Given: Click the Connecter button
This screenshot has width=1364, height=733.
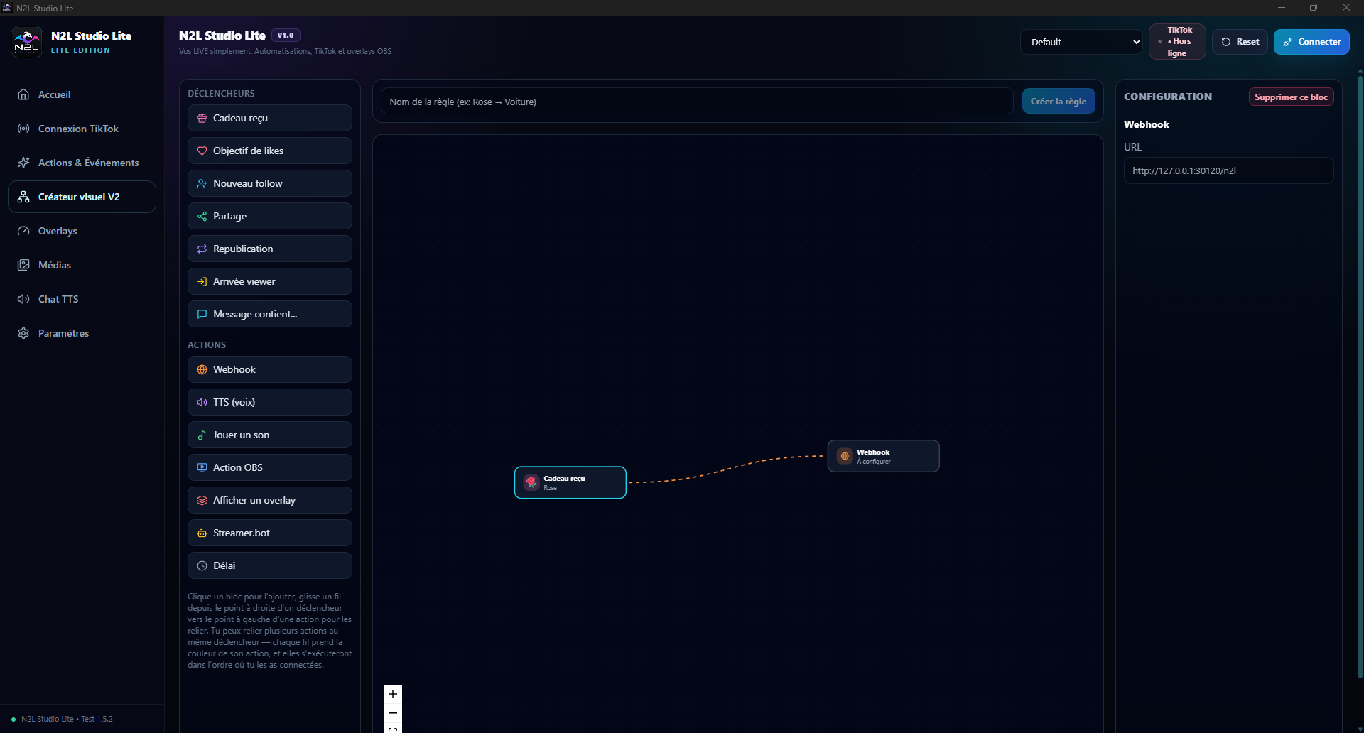Looking at the screenshot, I should point(1311,42).
